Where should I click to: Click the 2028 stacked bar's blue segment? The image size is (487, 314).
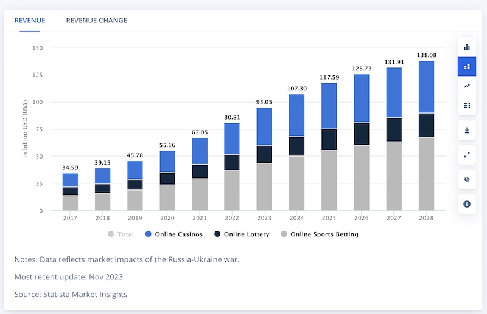(426, 87)
